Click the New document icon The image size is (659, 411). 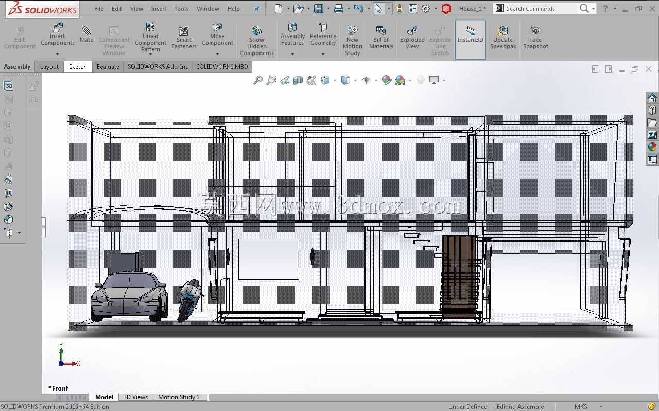(x=279, y=9)
